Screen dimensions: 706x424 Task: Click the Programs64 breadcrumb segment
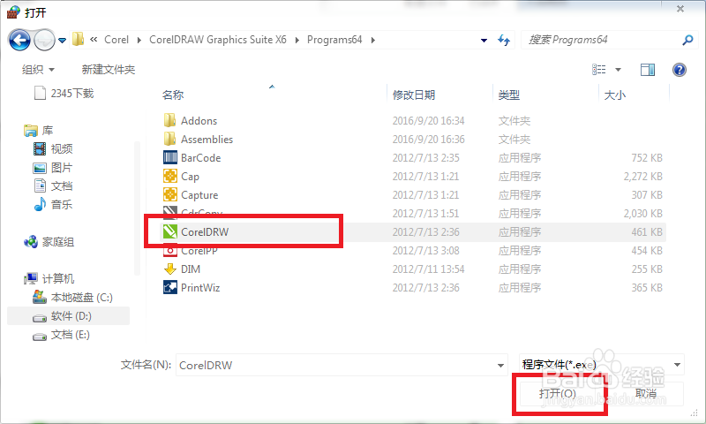(334, 40)
